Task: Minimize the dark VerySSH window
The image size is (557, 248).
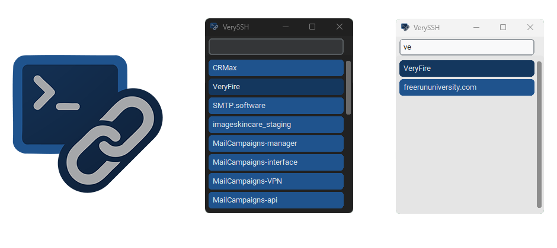Action: coord(285,27)
